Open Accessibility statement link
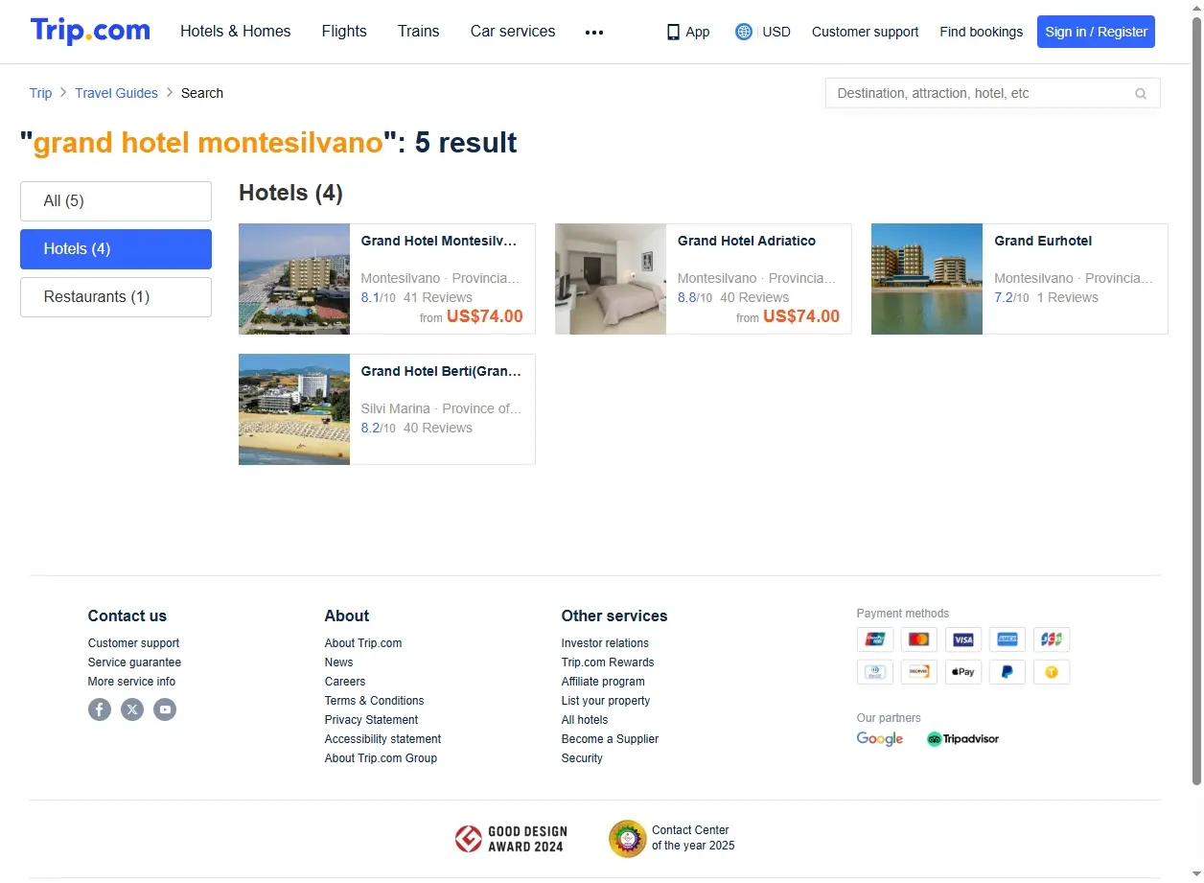1204x883 pixels. (x=382, y=739)
